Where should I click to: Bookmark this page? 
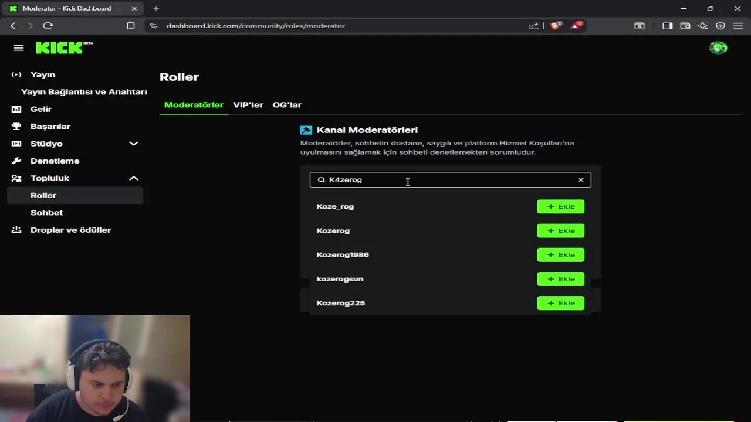131,26
